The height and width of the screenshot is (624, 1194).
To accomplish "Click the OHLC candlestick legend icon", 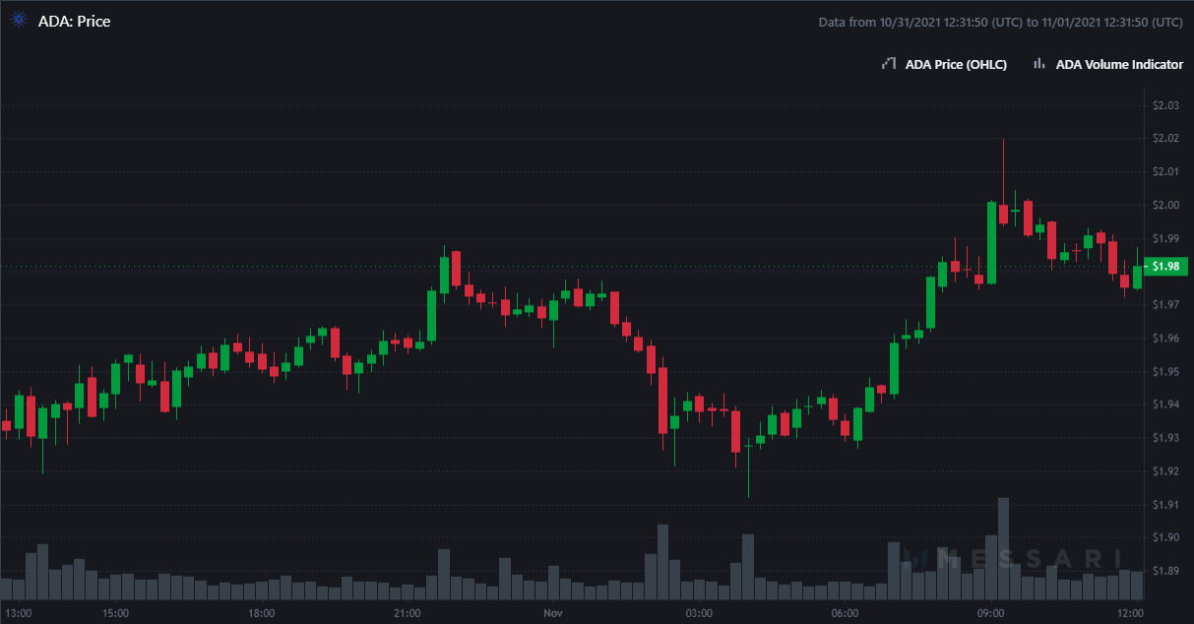I will [886, 64].
